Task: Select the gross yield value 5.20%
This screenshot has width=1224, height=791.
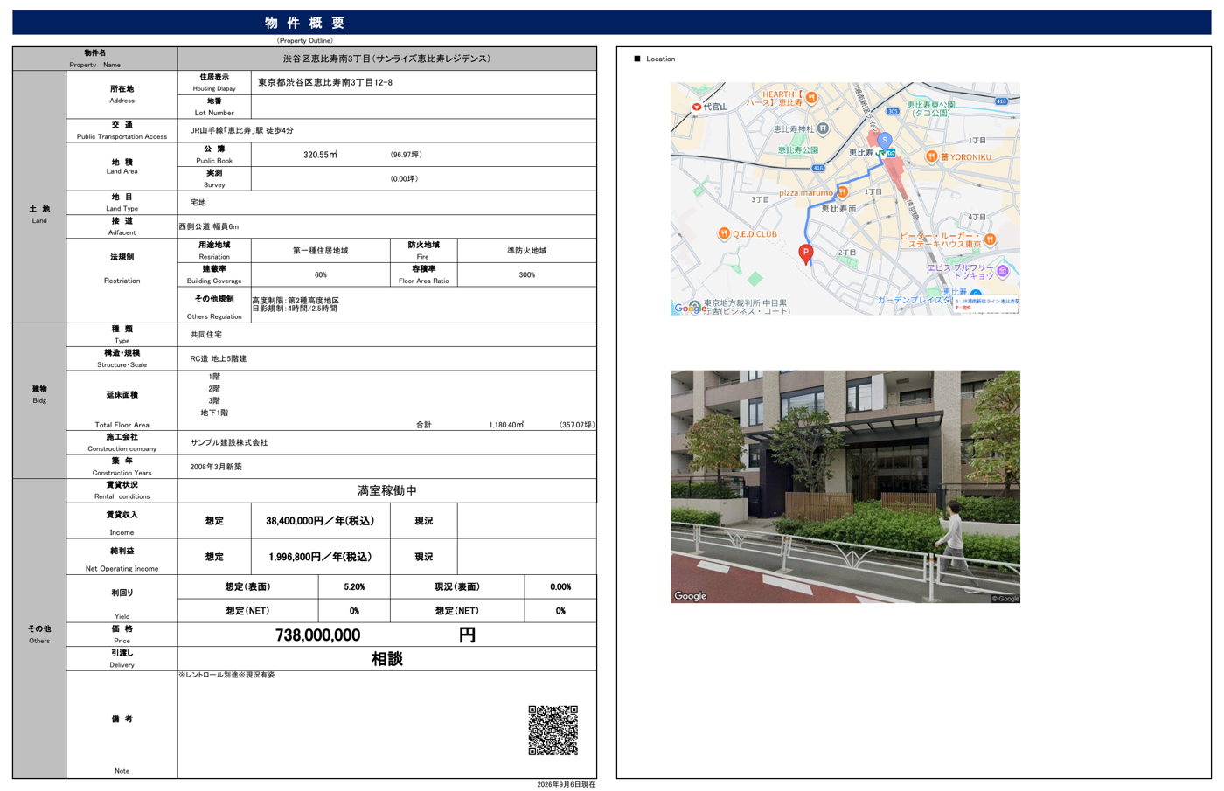Action: 354,587
